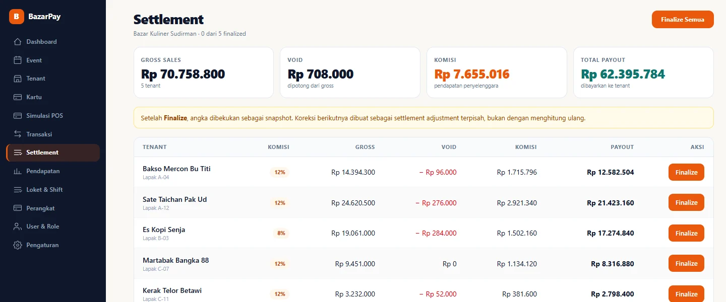Click the Event calendar icon
Screen dimensions: 726x302
(x=18, y=60)
